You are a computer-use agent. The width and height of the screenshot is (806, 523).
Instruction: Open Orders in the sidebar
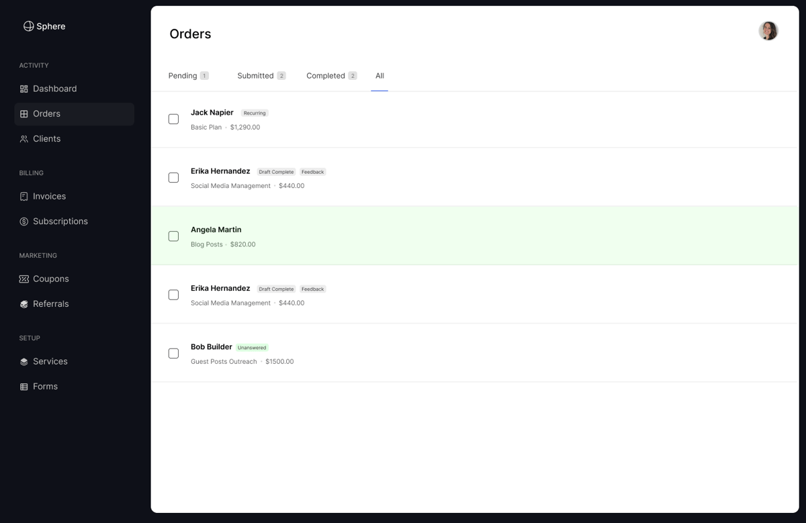[74, 114]
